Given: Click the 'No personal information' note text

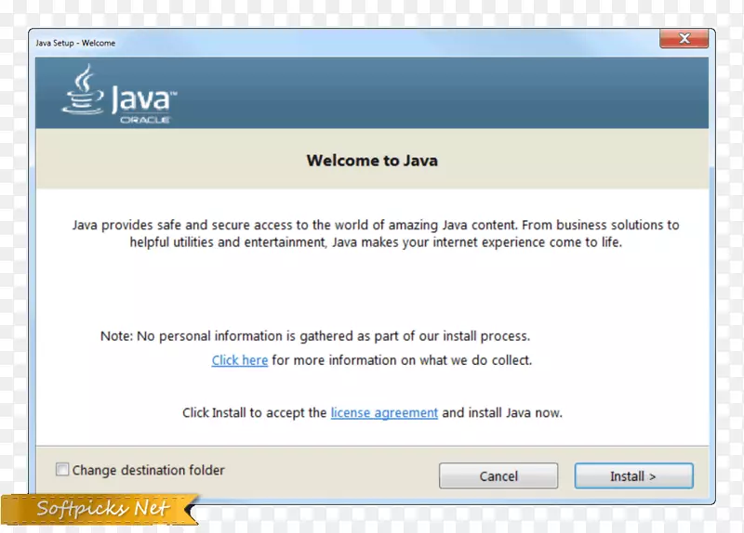Looking at the screenshot, I should (315, 336).
